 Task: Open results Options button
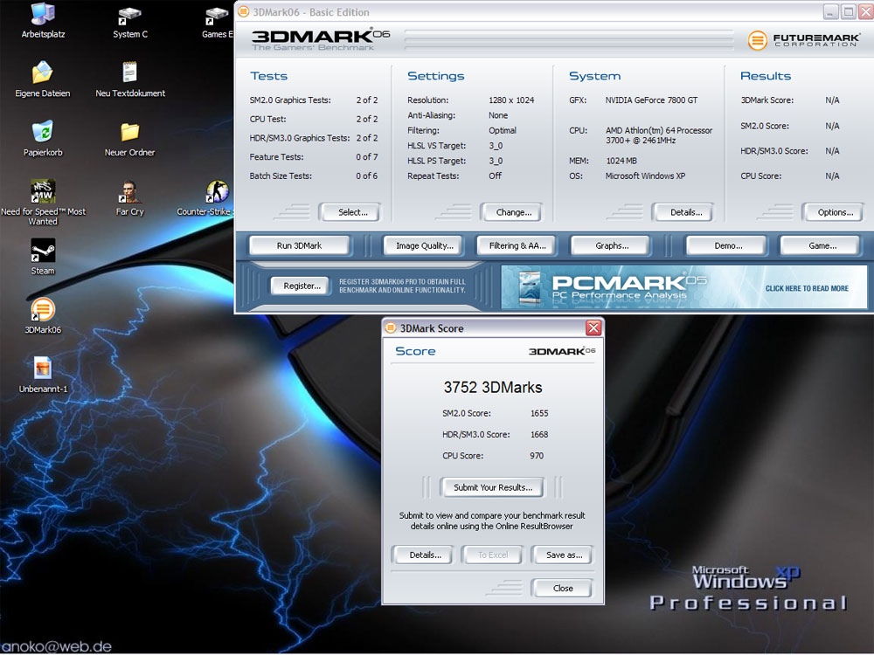pos(835,212)
